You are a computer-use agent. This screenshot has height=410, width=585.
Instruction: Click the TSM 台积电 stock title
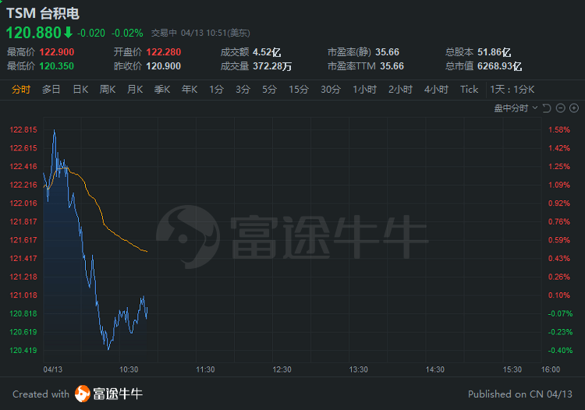43,13
